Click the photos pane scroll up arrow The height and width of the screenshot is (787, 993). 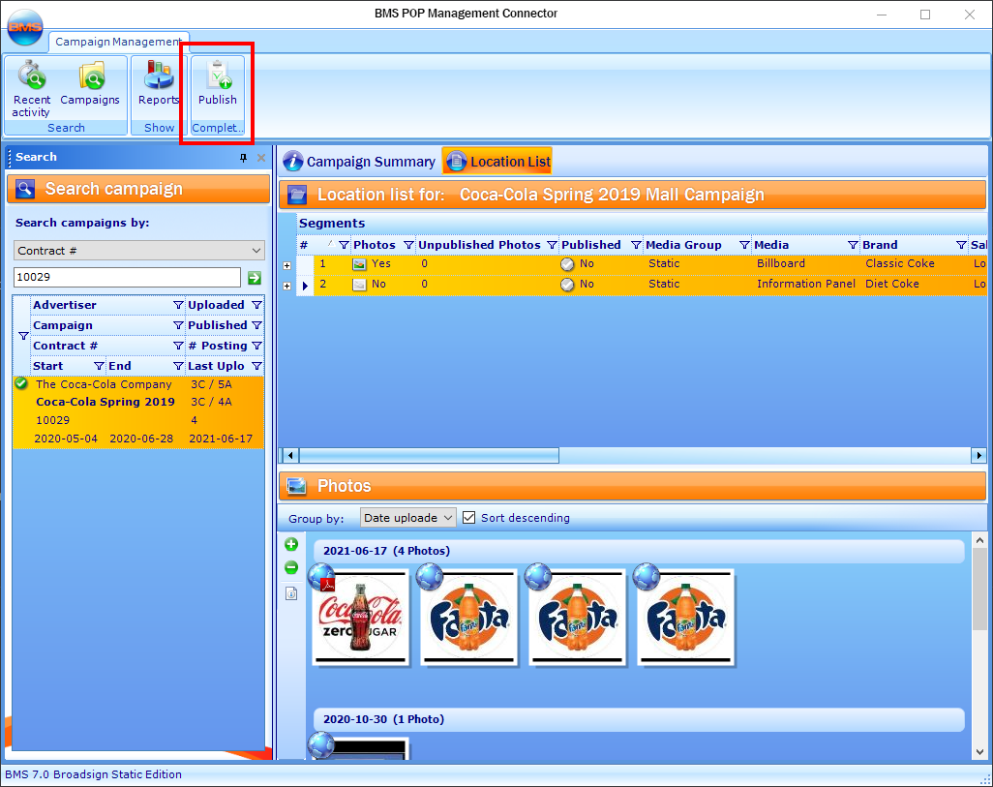click(979, 540)
